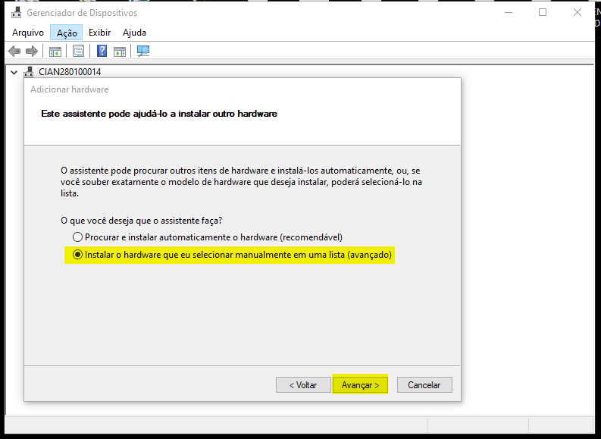Viewport: 601px width, 439px height.
Task: Click the Cancelar button
Action: point(424,385)
